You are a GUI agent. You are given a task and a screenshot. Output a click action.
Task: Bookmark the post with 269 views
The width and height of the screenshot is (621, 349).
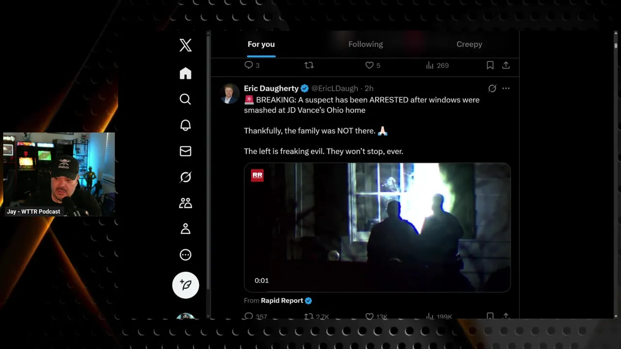point(490,65)
